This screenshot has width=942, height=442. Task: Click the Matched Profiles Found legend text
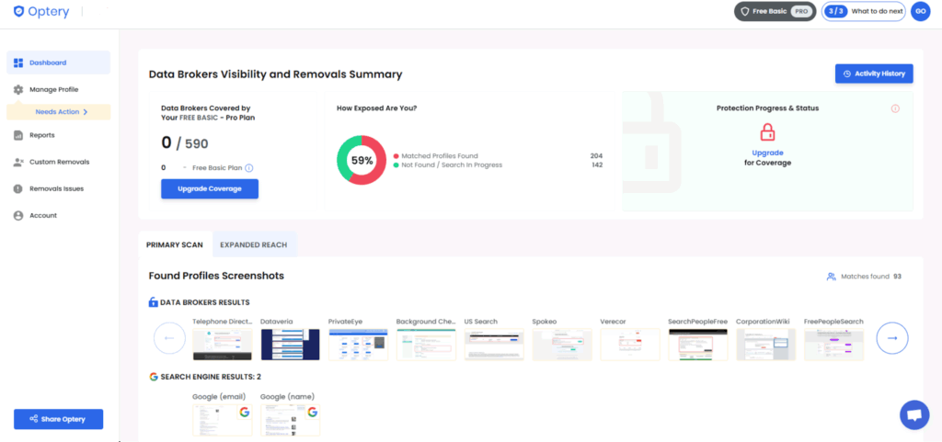click(x=440, y=156)
